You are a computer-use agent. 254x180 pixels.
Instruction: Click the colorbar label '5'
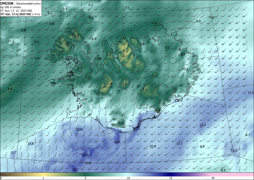point(85,178)
